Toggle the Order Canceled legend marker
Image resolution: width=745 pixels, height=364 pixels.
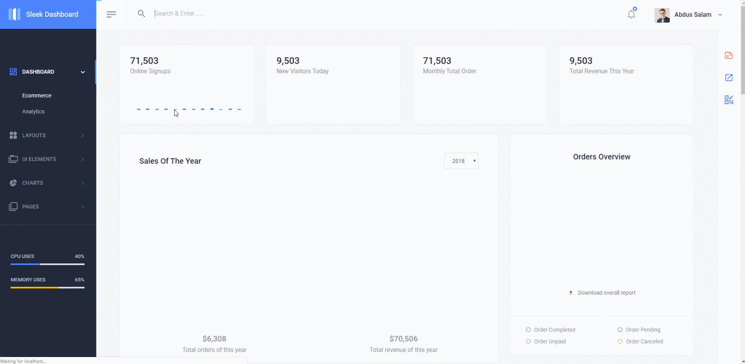620,341
